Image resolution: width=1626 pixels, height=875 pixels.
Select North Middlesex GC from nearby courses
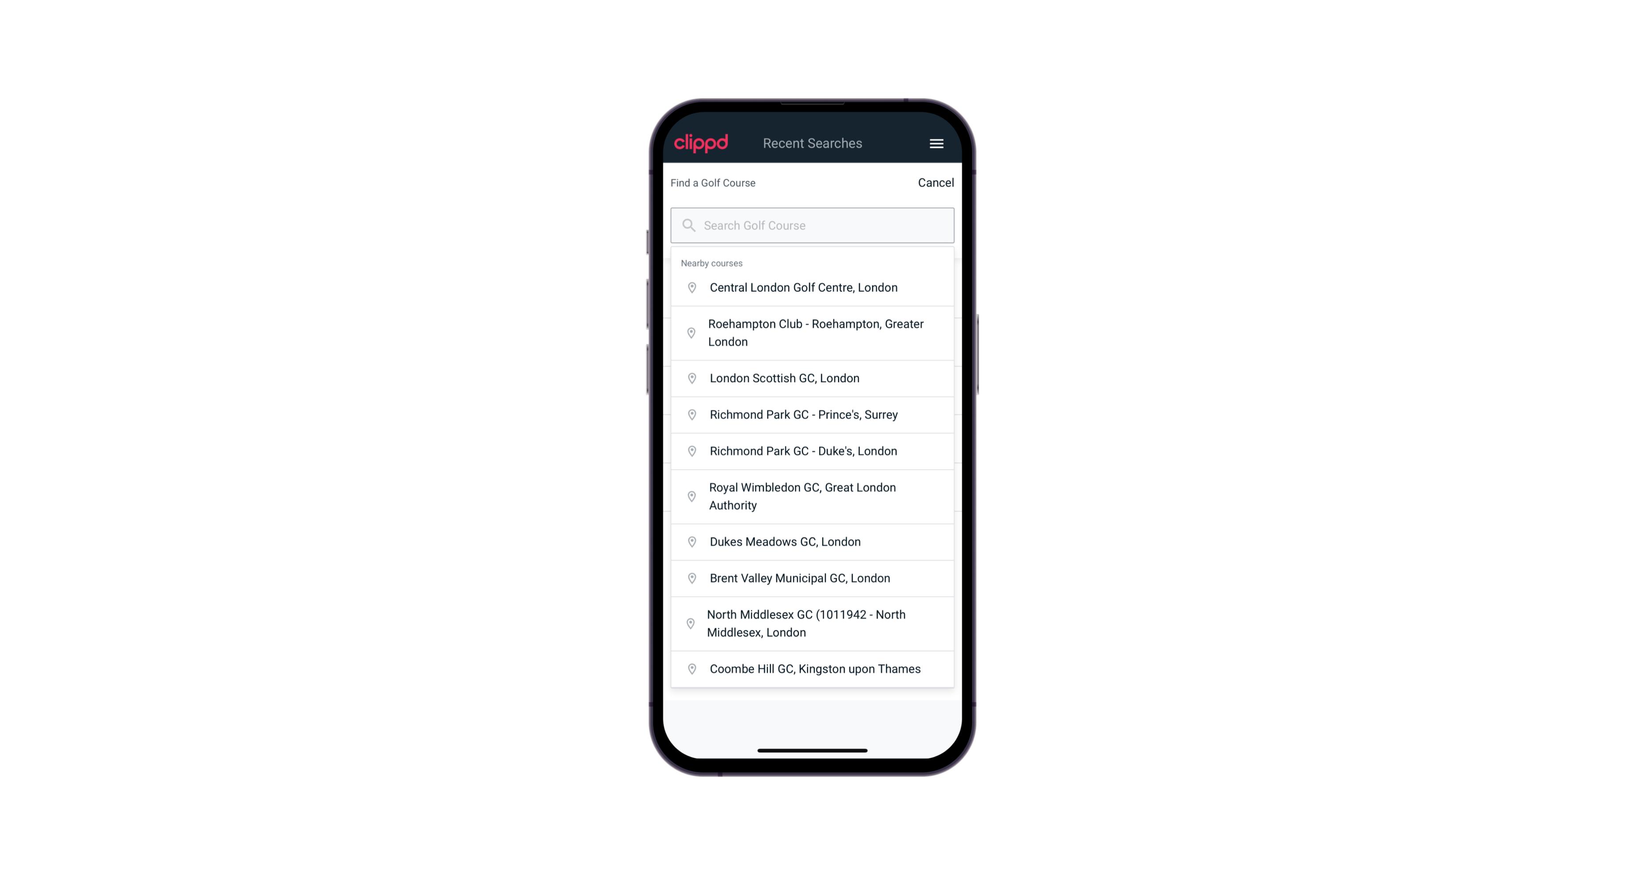[x=812, y=624]
